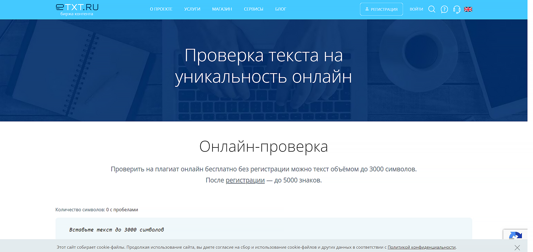The width and height of the screenshot is (533, 252).
Task: Select БЛОГ in the top navigation
Action: (x=280, y=9)
